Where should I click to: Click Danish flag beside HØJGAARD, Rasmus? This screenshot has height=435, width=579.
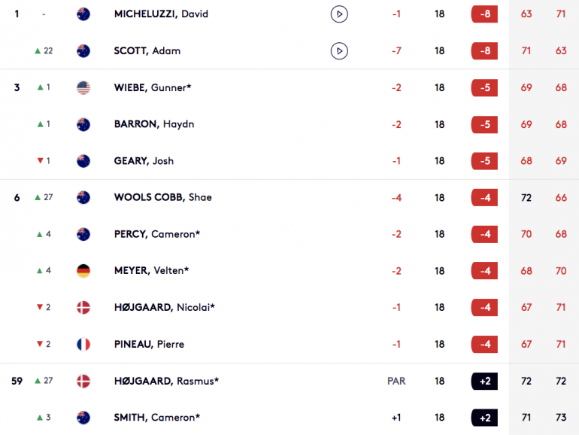coord(83,381)
